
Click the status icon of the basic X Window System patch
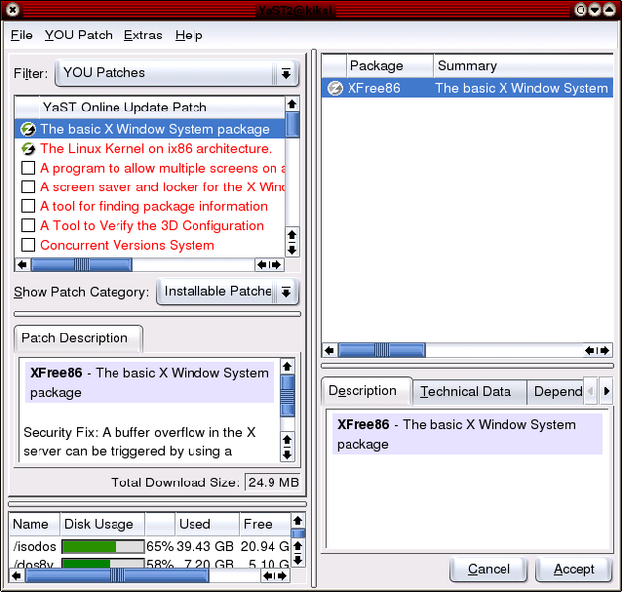pyautogui.click(x=28, y=129)
